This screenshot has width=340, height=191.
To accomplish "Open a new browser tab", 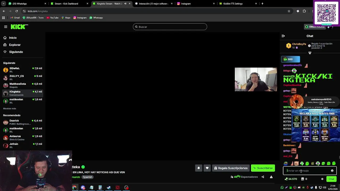I will pos(262,4).
